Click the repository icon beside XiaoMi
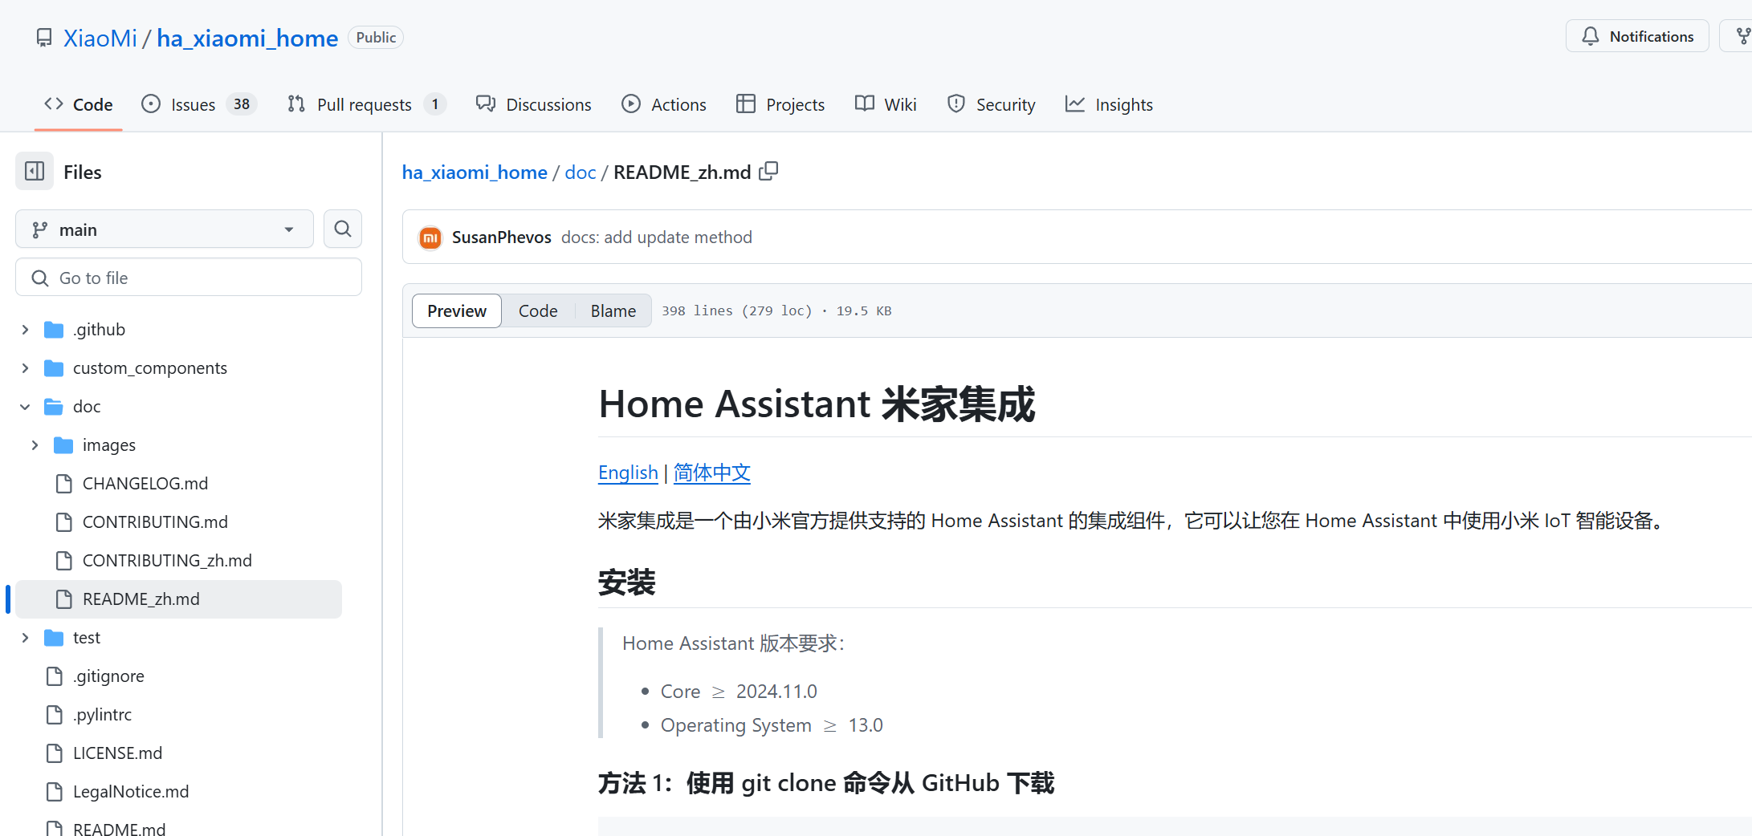This screenshot has width=1752, height=836. click(x=44, y=38)
